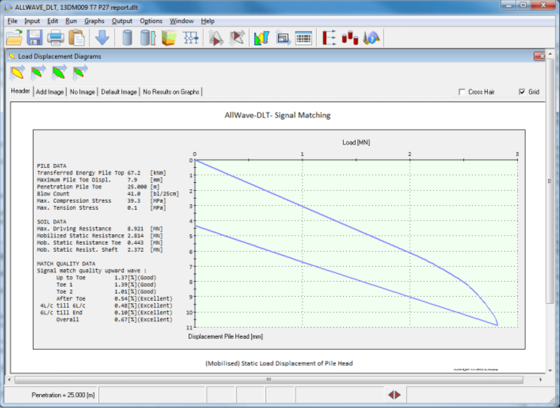
Task: Click the window with blue arrows icon
Action: 283,38
